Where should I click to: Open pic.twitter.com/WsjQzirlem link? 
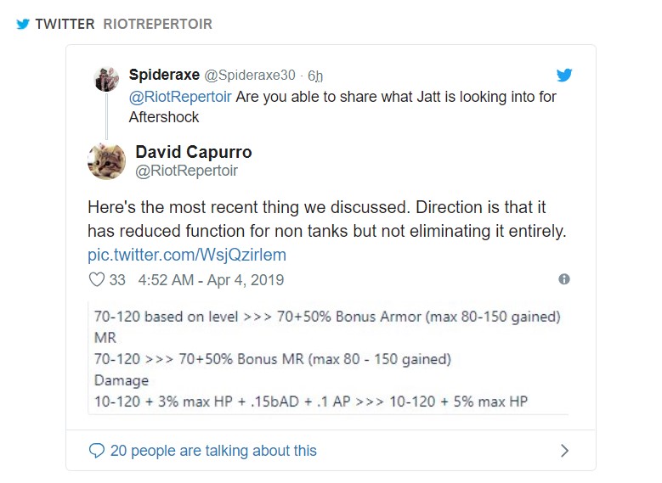coord(187,255)
